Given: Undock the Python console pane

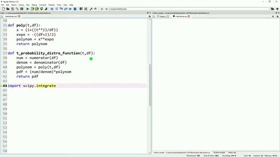Looking at the screenshot, I should pyautogui.click(x=276, y=13).
